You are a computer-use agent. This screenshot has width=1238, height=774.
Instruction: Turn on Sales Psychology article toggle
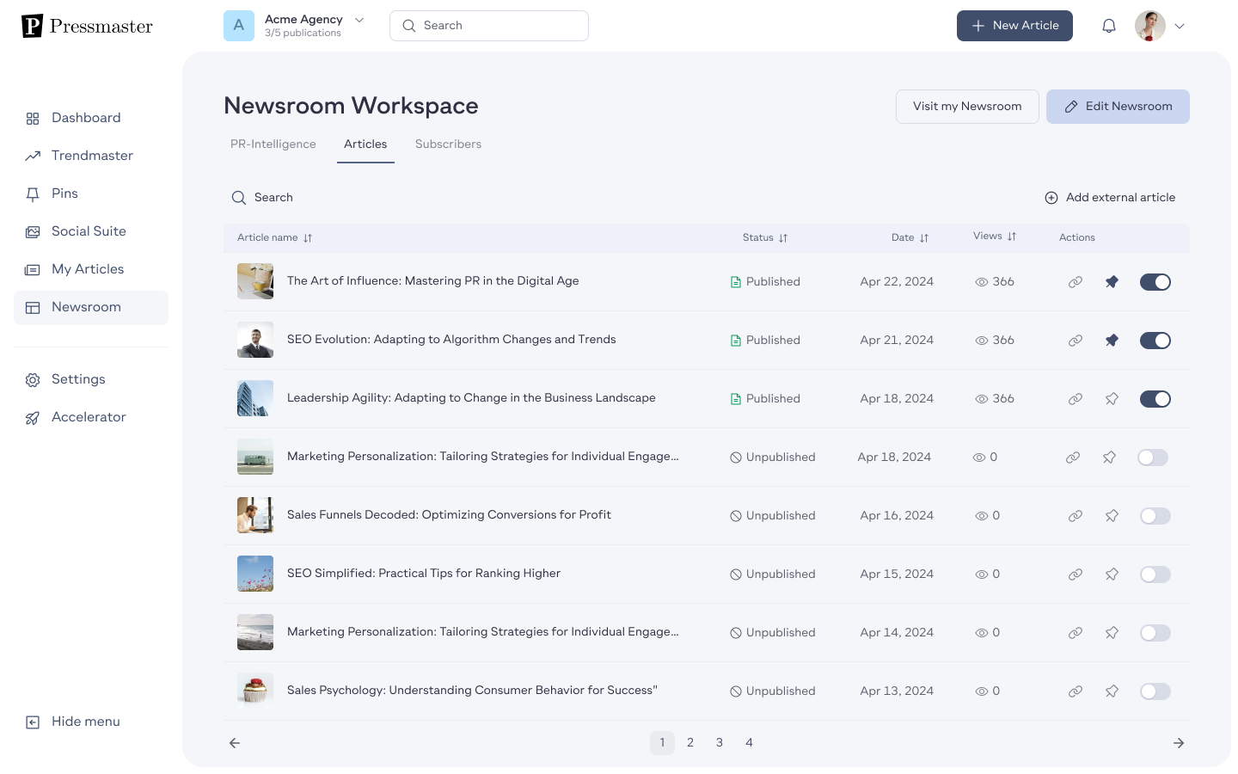(x=1155, y=691)
